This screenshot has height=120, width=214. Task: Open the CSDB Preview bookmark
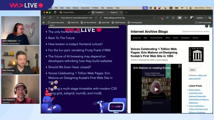118,23
